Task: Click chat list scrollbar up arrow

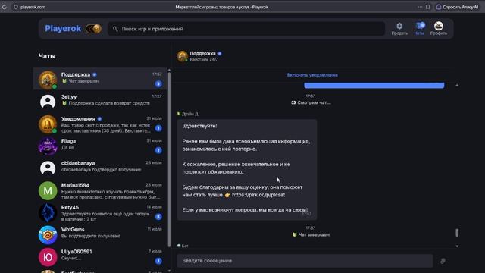Action: coord(169,71)
